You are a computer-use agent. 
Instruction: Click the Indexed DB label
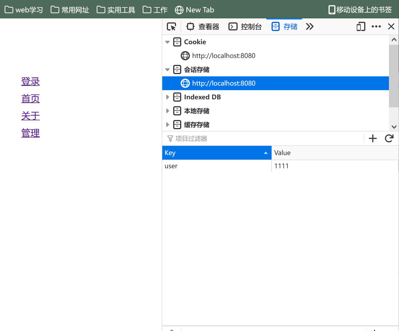[x=203, y=97]
